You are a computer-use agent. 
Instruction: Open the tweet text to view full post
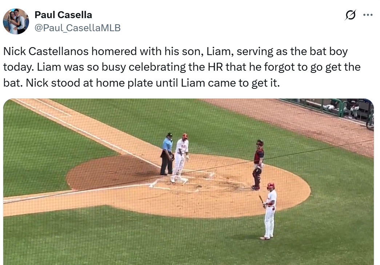pos(182,66)
